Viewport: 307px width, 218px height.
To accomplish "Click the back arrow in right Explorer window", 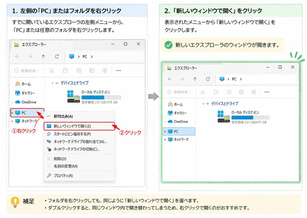I will tap(170, 79).
